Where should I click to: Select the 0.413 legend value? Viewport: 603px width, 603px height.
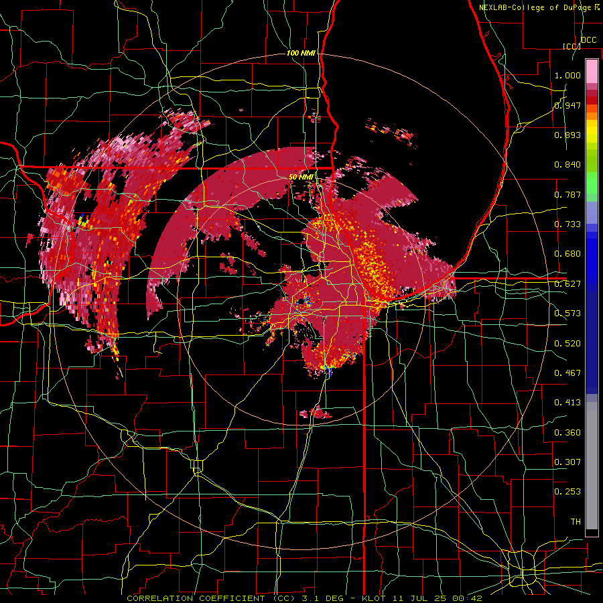click(567, 403)
